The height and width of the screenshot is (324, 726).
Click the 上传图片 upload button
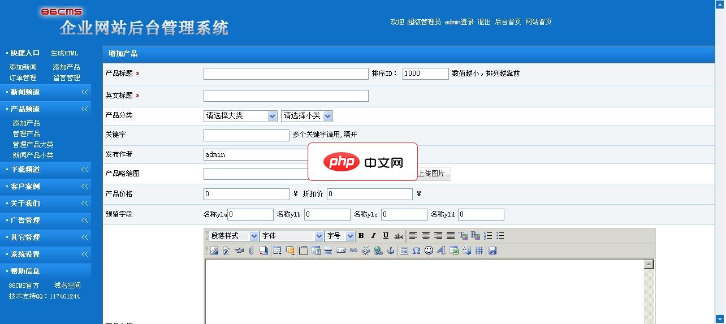(x=433, y=174)
